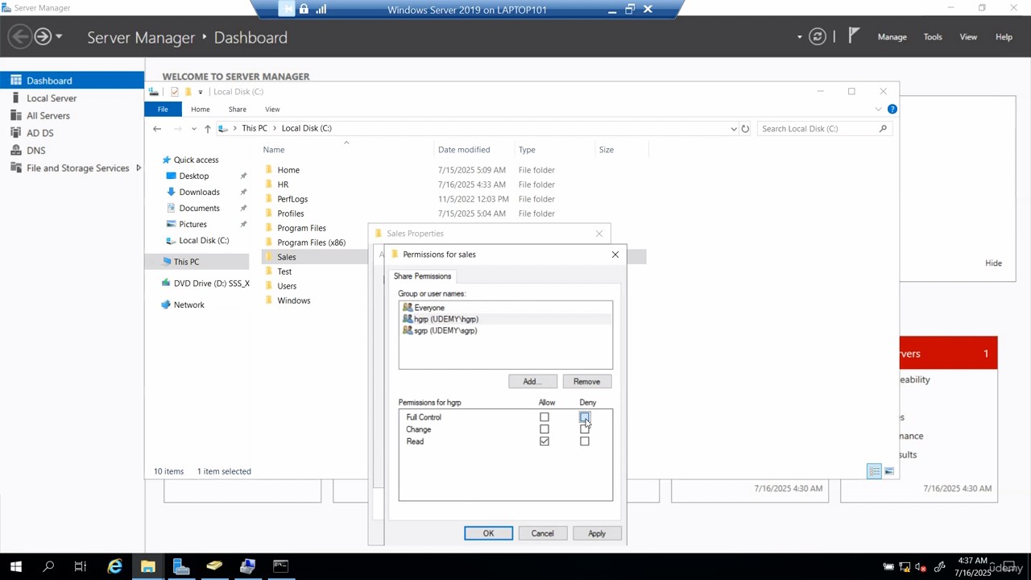Tick Full Control Deny checkbox for hgrp
This screenshot has height=580, width=1031.
(x=585, y=417)
